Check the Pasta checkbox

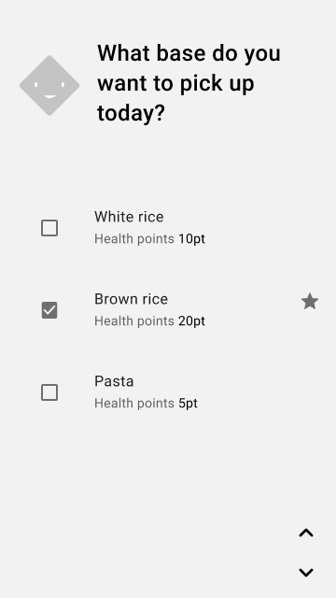click(49, 392)
